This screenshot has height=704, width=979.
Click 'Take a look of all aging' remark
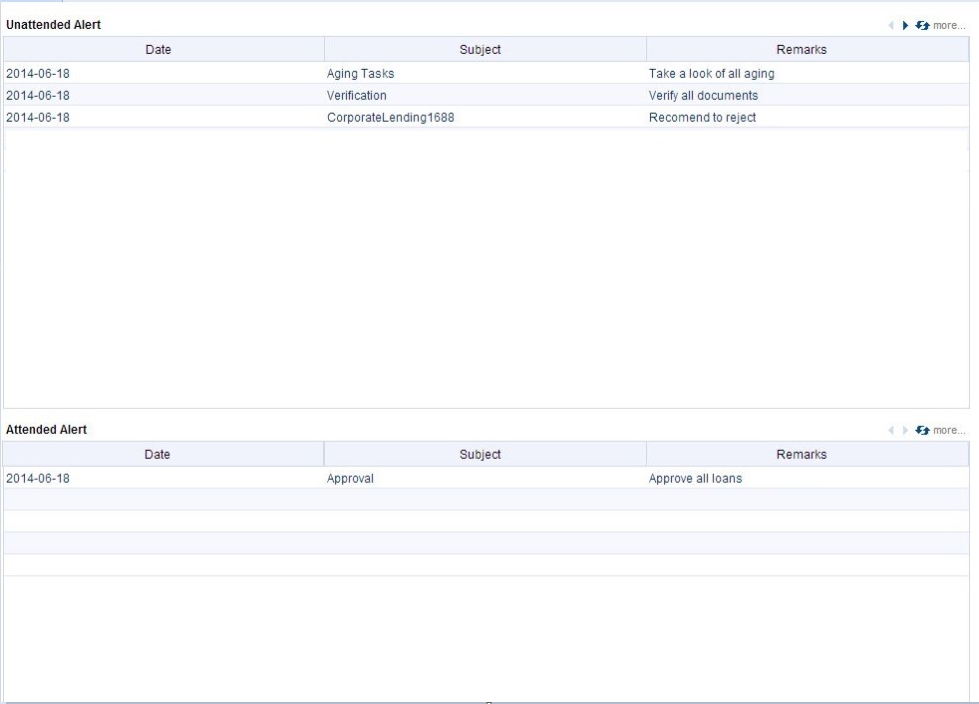pos(711,74)
